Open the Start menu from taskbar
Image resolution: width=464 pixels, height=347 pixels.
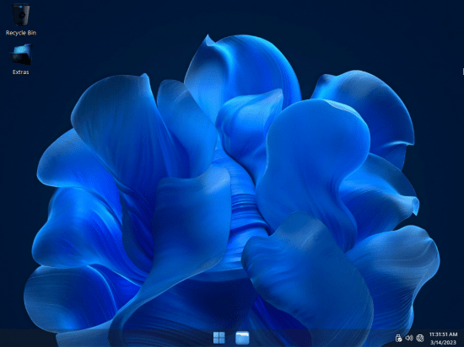219,338
